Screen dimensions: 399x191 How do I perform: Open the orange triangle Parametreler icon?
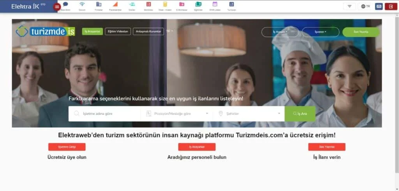[x=115, y=4]
